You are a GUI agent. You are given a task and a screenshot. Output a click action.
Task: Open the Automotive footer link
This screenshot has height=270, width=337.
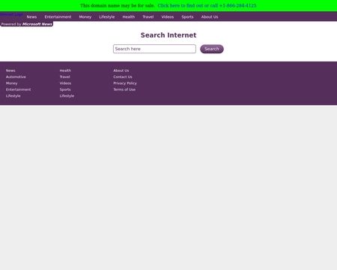[x=16, y=76]
